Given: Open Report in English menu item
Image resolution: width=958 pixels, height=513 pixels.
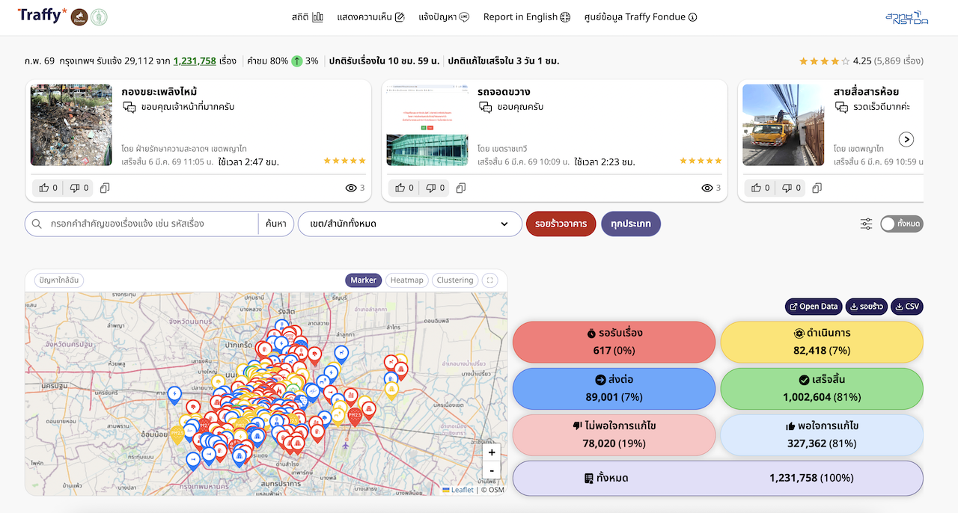Looking at the screenshot, I should click(x=526, y=17).
